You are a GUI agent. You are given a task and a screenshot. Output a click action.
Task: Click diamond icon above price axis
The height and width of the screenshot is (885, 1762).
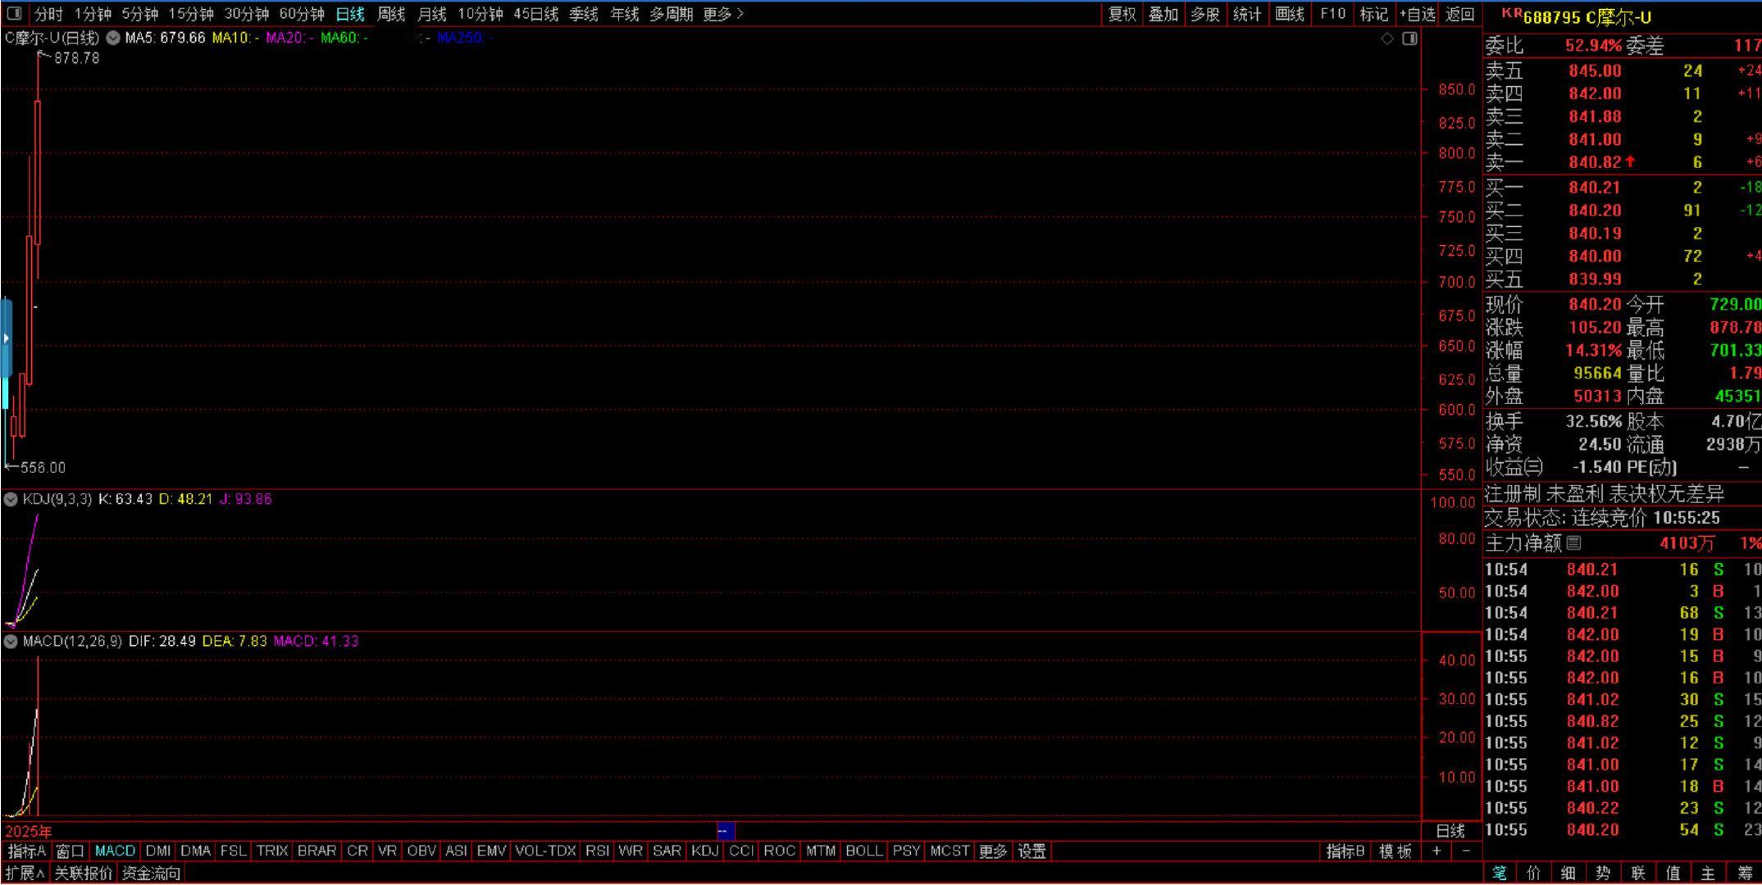(1387, 39)
